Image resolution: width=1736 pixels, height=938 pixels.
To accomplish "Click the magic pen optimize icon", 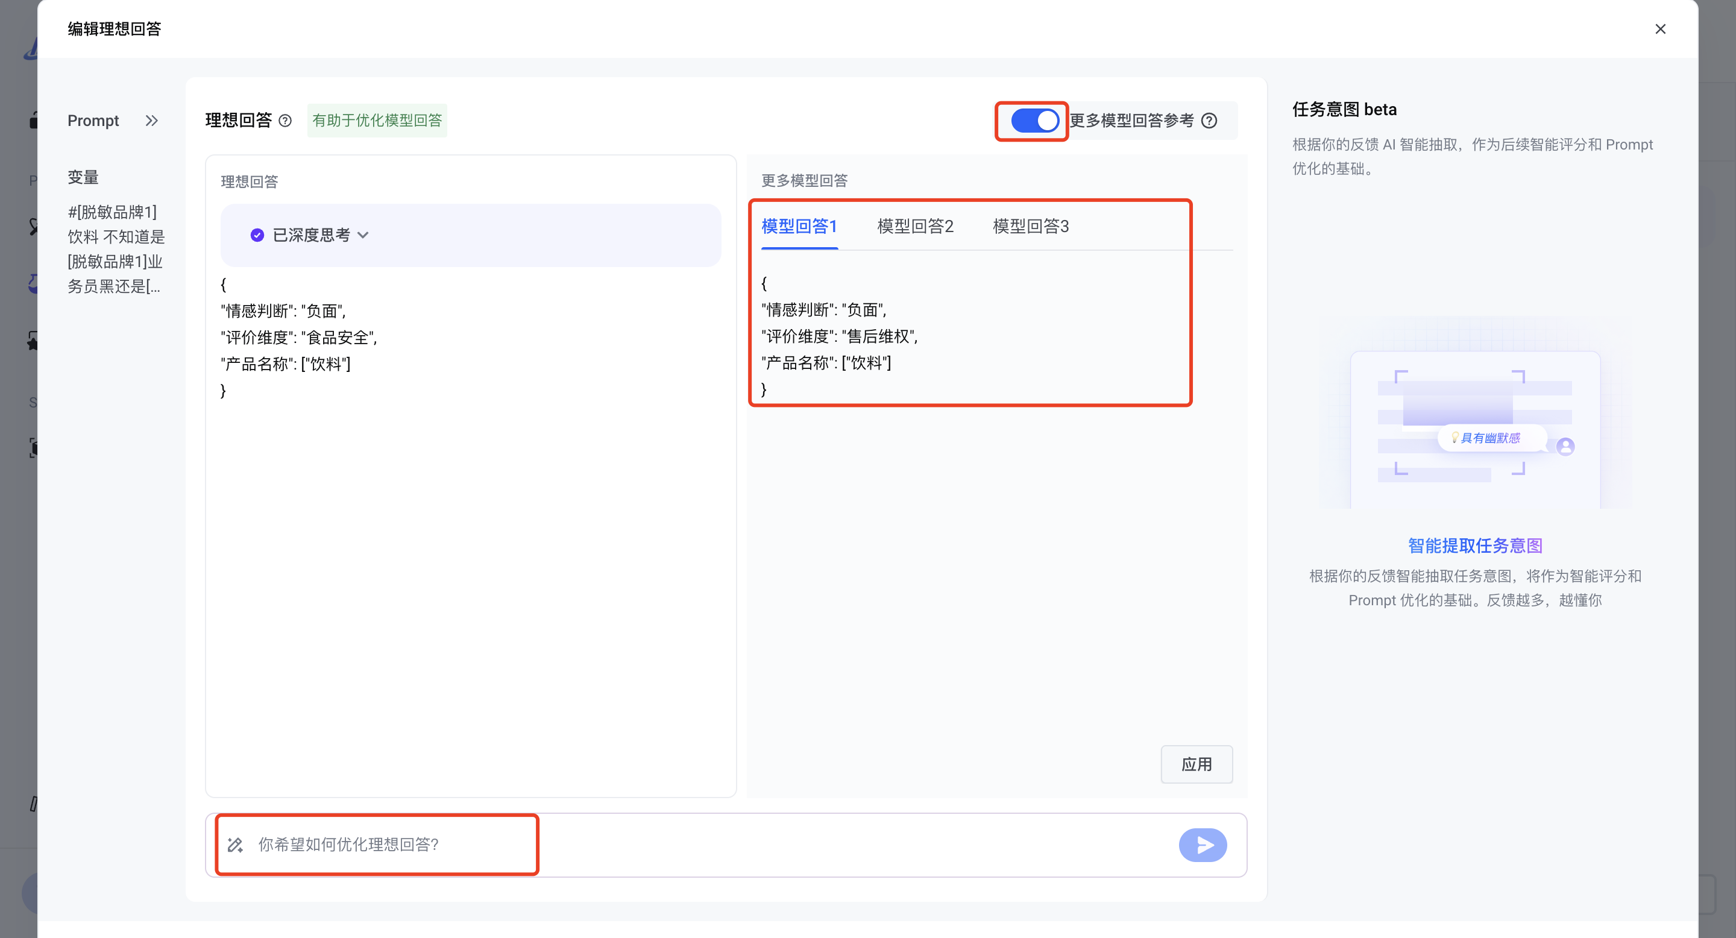I will [x=235, y=845].
